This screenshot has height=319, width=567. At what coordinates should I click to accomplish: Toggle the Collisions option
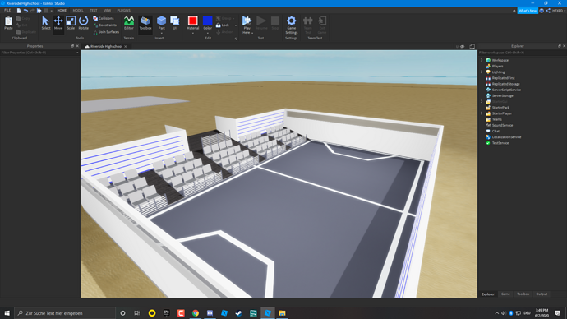point(104,18)
